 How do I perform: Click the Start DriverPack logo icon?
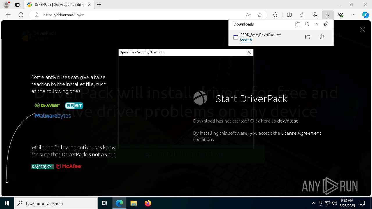tap(200, 98)
